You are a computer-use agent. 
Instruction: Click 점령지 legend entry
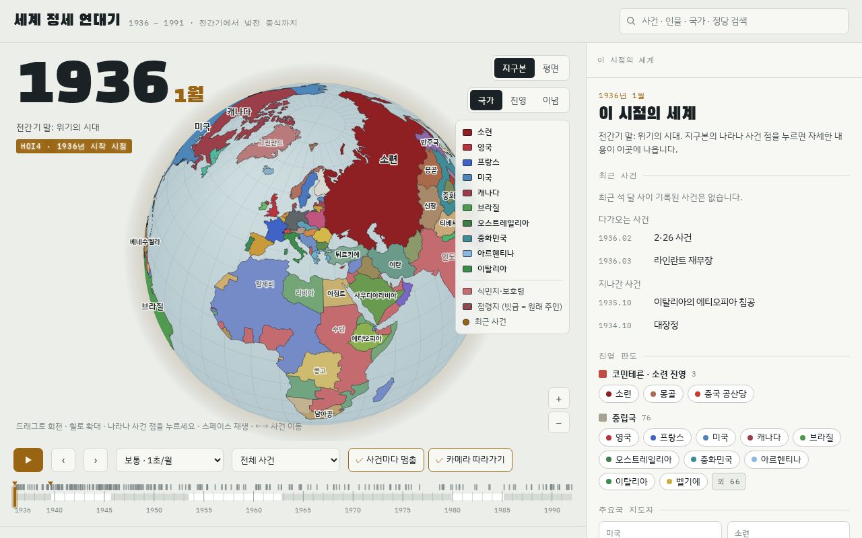click(x=512, y=306)
